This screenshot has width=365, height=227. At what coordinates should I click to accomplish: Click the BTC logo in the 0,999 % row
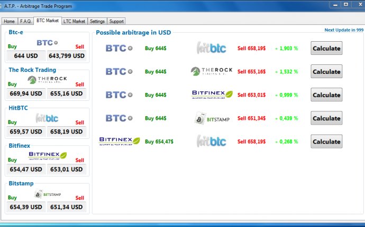(119, 95)
